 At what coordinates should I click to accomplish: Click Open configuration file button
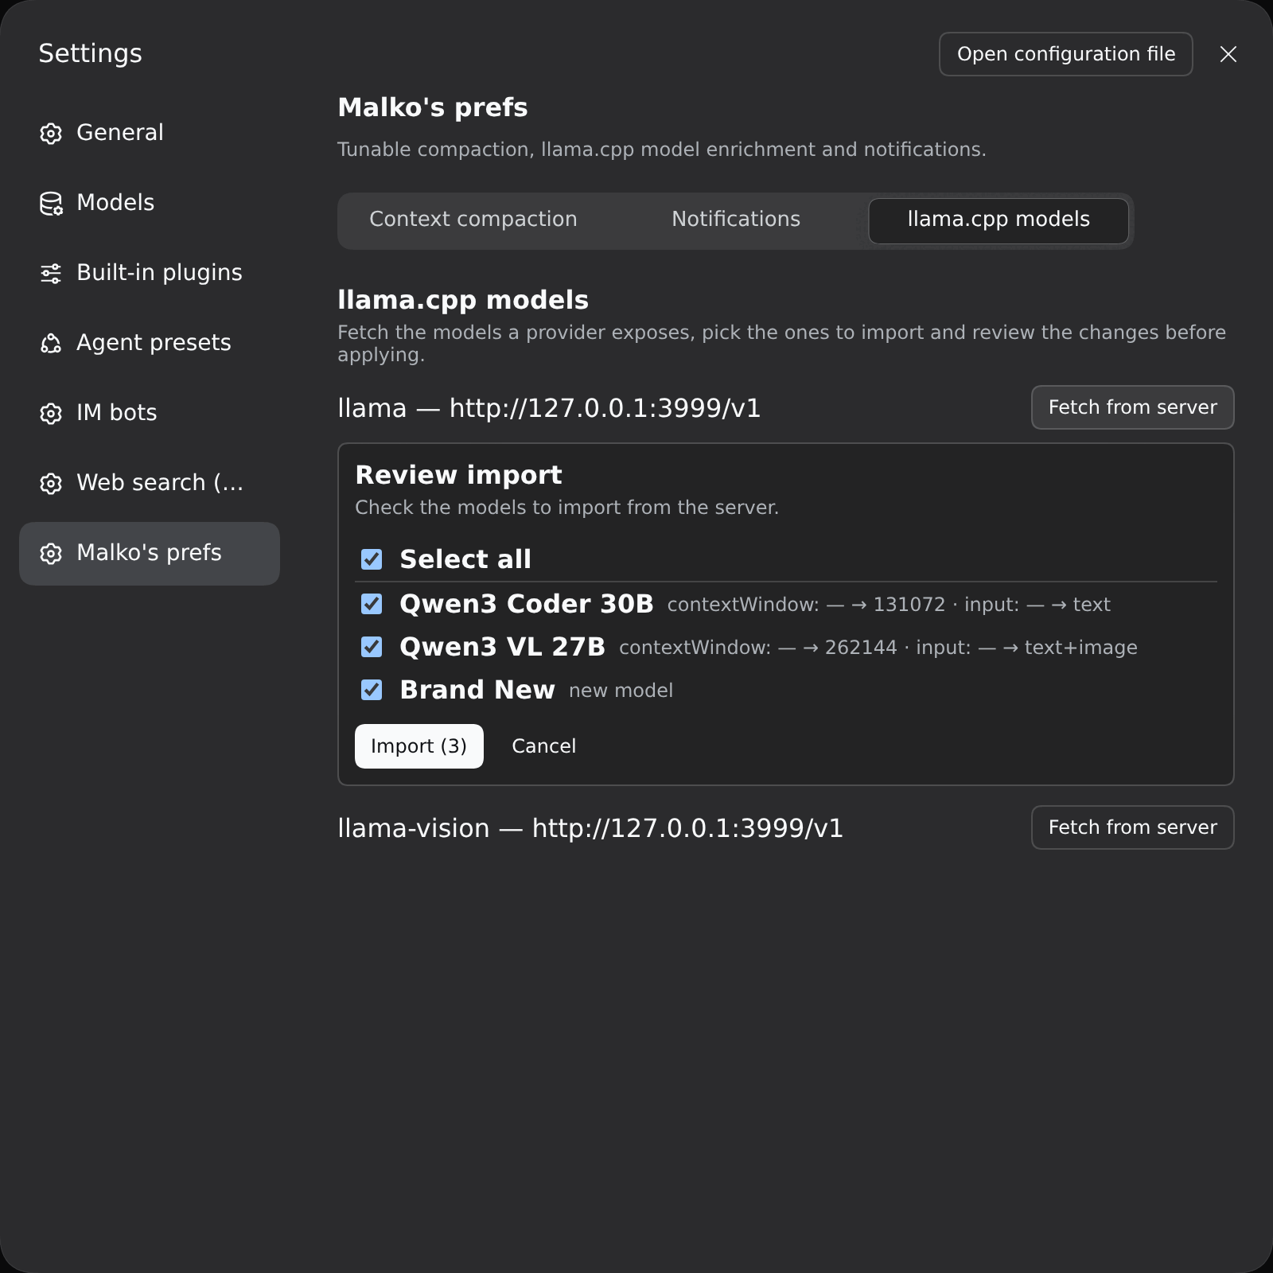click(1065, 54)
